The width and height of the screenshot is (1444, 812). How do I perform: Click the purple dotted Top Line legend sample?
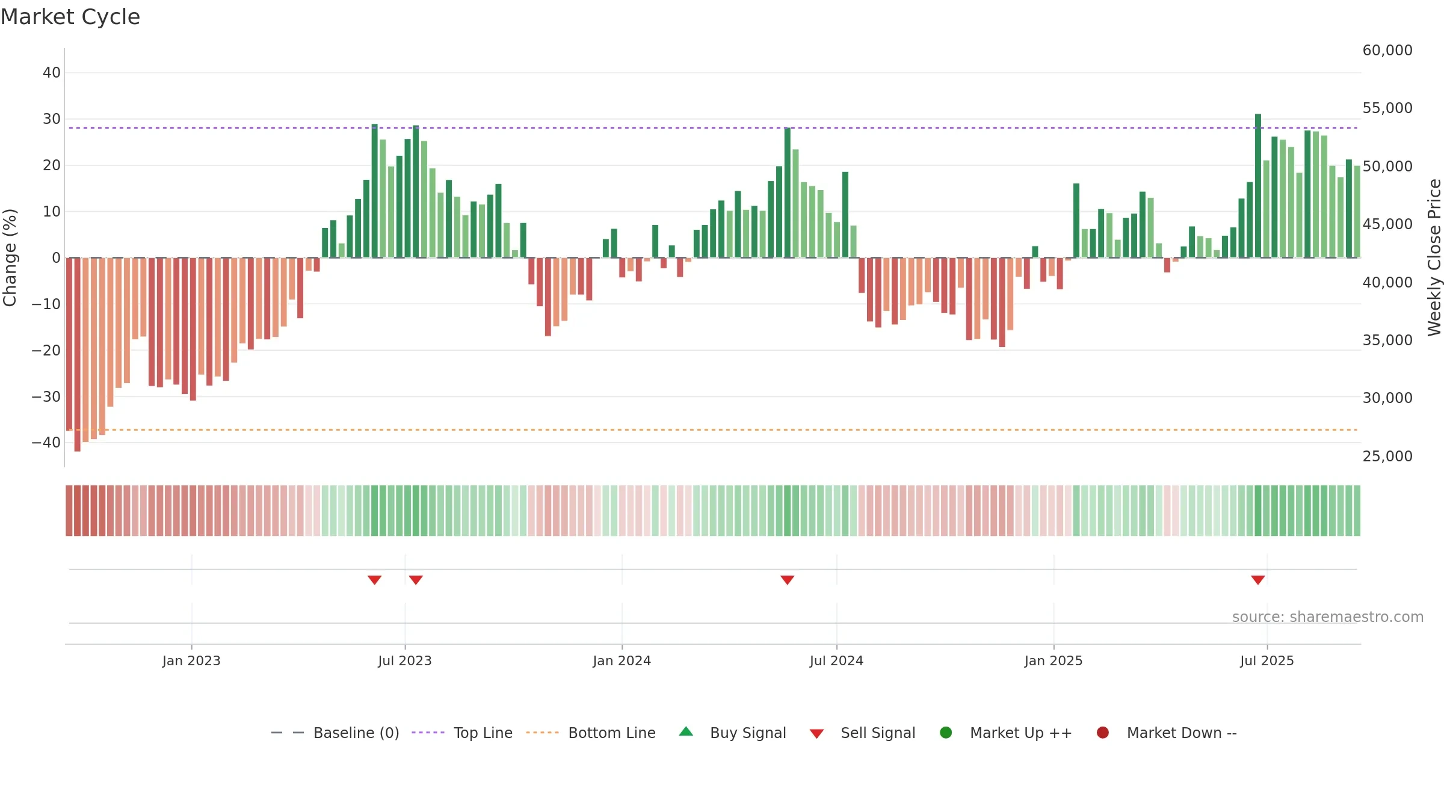click(x=428, y=733)
